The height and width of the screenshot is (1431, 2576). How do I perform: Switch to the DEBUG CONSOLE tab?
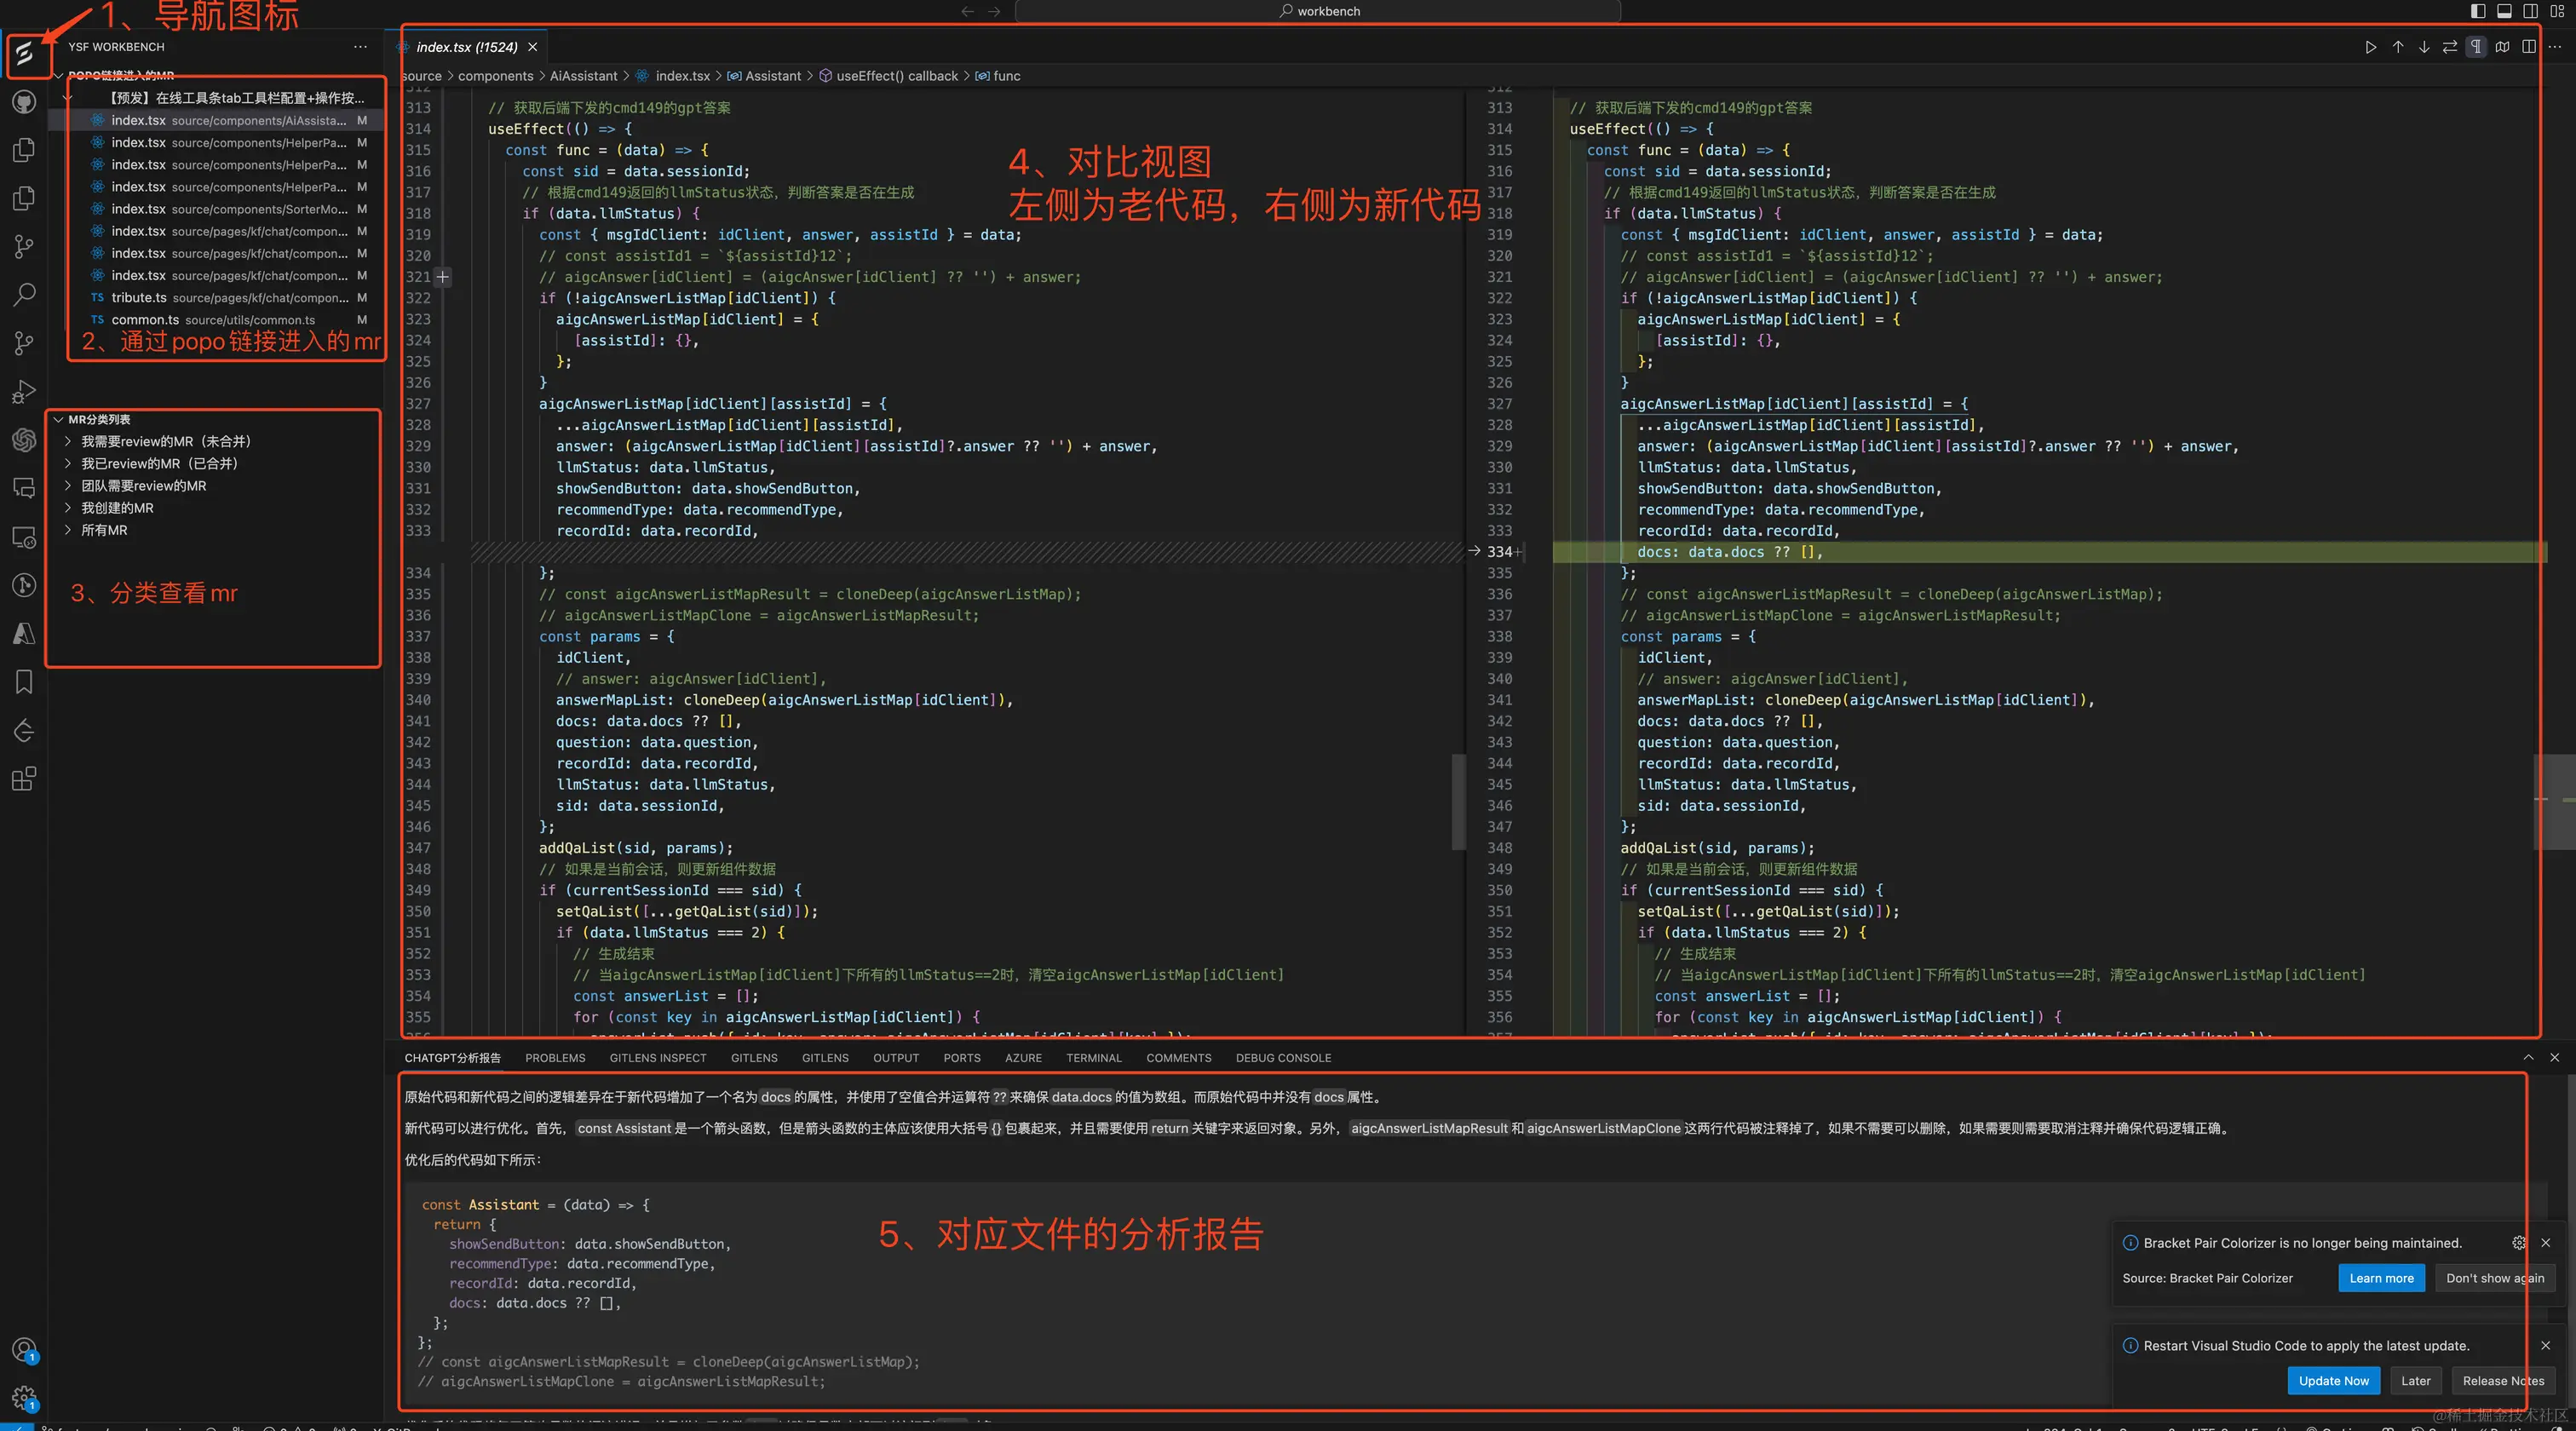point(1283,1058)
